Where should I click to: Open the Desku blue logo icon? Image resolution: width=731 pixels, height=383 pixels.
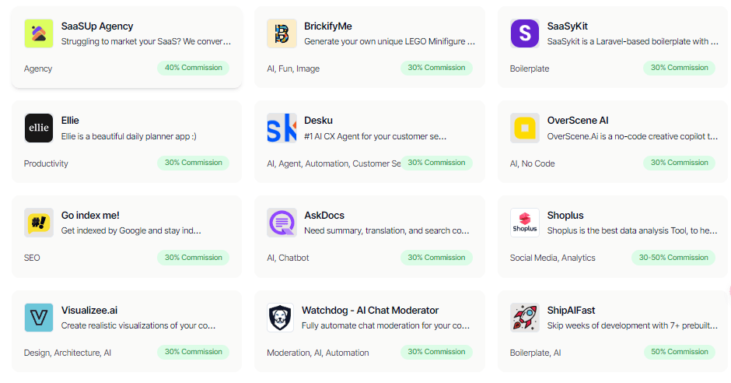click(282, 128)
